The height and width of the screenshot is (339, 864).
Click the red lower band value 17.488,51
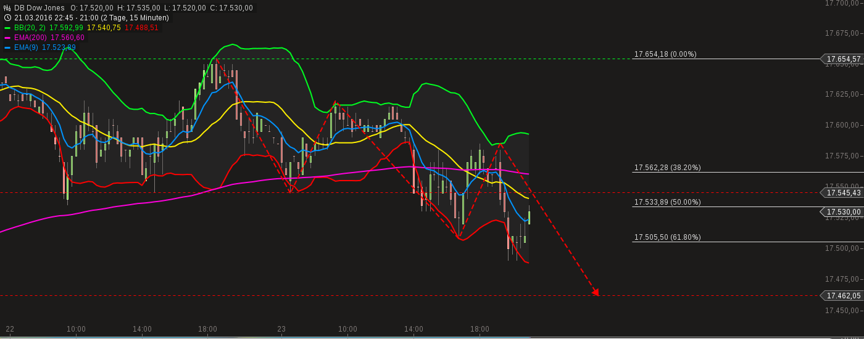pyautogui.click(x=141, y=28)
